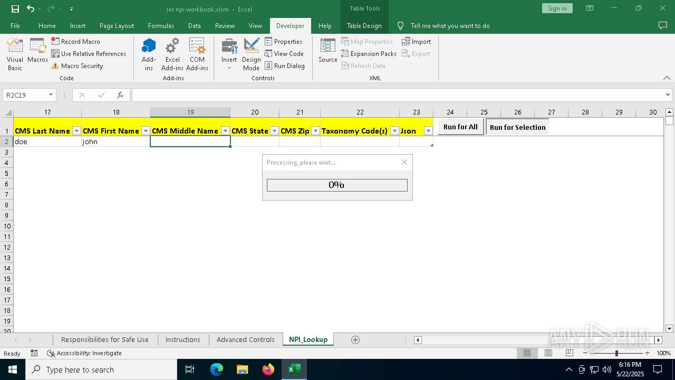Image resolution: width=675 pixels, height=380 pixels.
Task: Toggle Design Mode
Action: coord(252,54)
